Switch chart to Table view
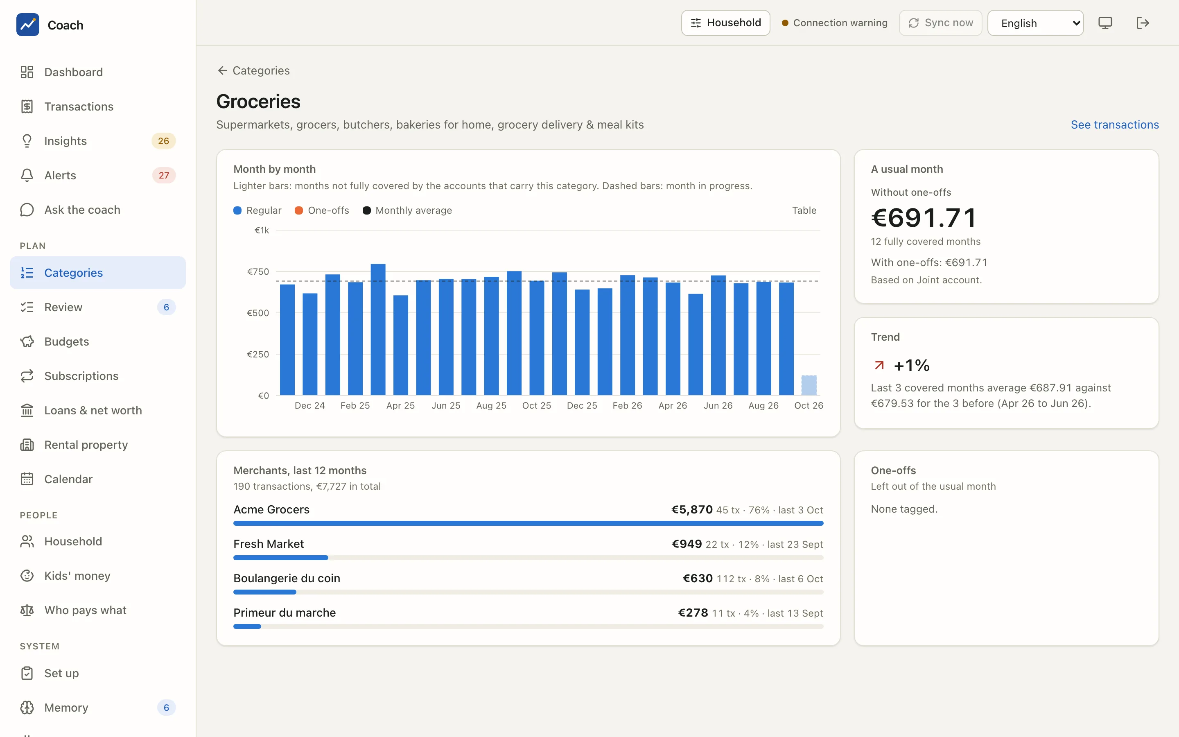This screenshot has height=737, width=1179. (x=804, y=210)
